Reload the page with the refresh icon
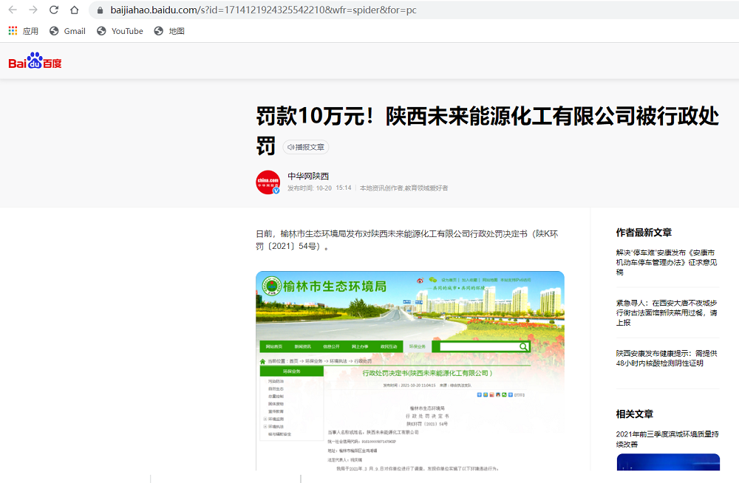Image resolution: width=739 pixels, height=483 pixels. point(54,10)
